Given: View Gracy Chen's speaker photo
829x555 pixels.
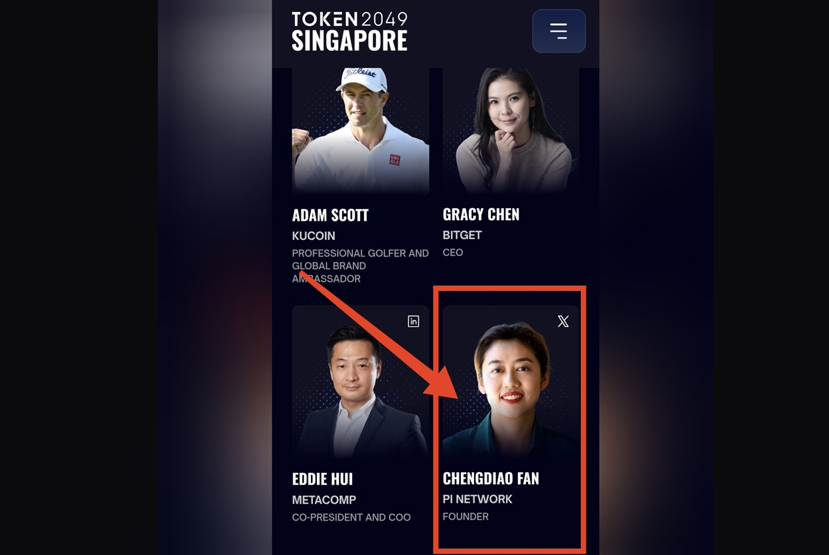Looking at the screenshot, I should pos(511,131).
